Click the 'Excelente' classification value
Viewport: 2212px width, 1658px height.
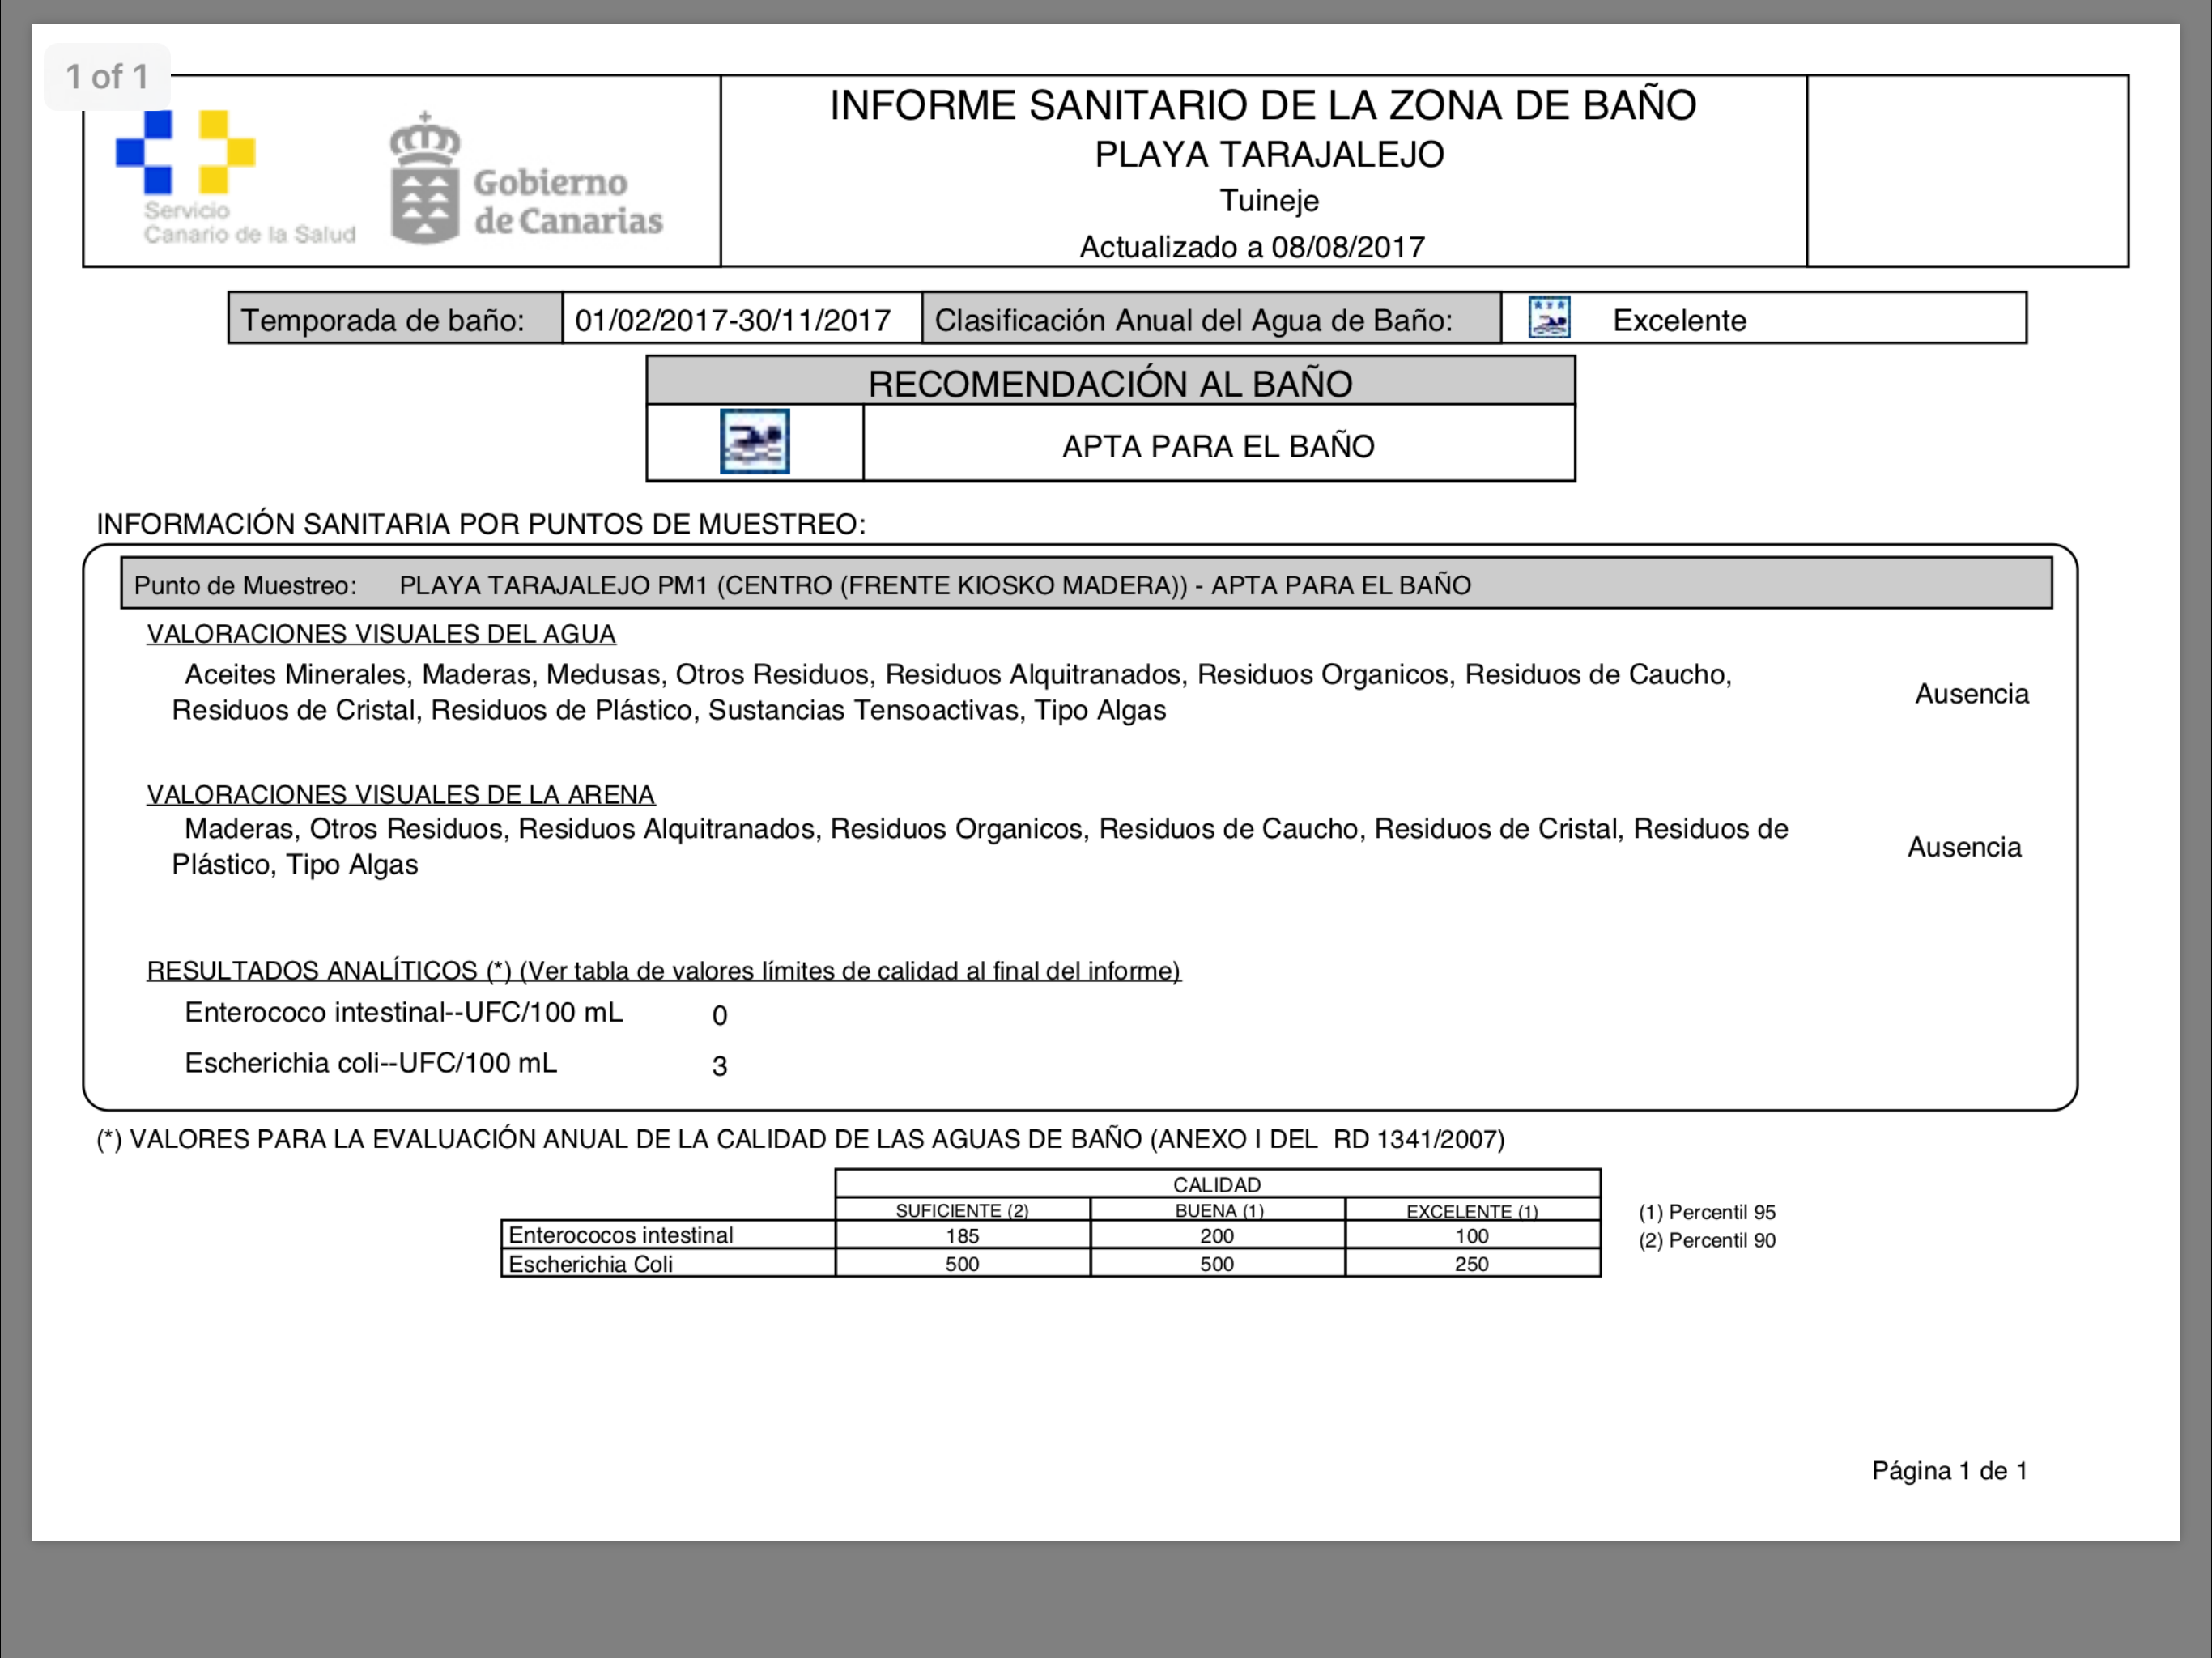tap(1679, 321)
